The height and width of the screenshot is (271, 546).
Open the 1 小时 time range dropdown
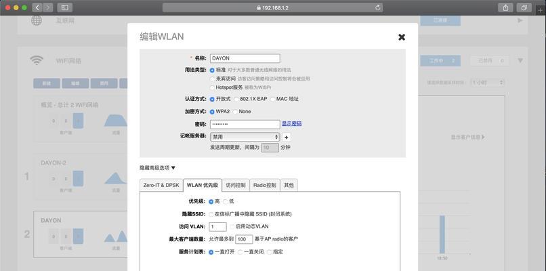[488, 83]
